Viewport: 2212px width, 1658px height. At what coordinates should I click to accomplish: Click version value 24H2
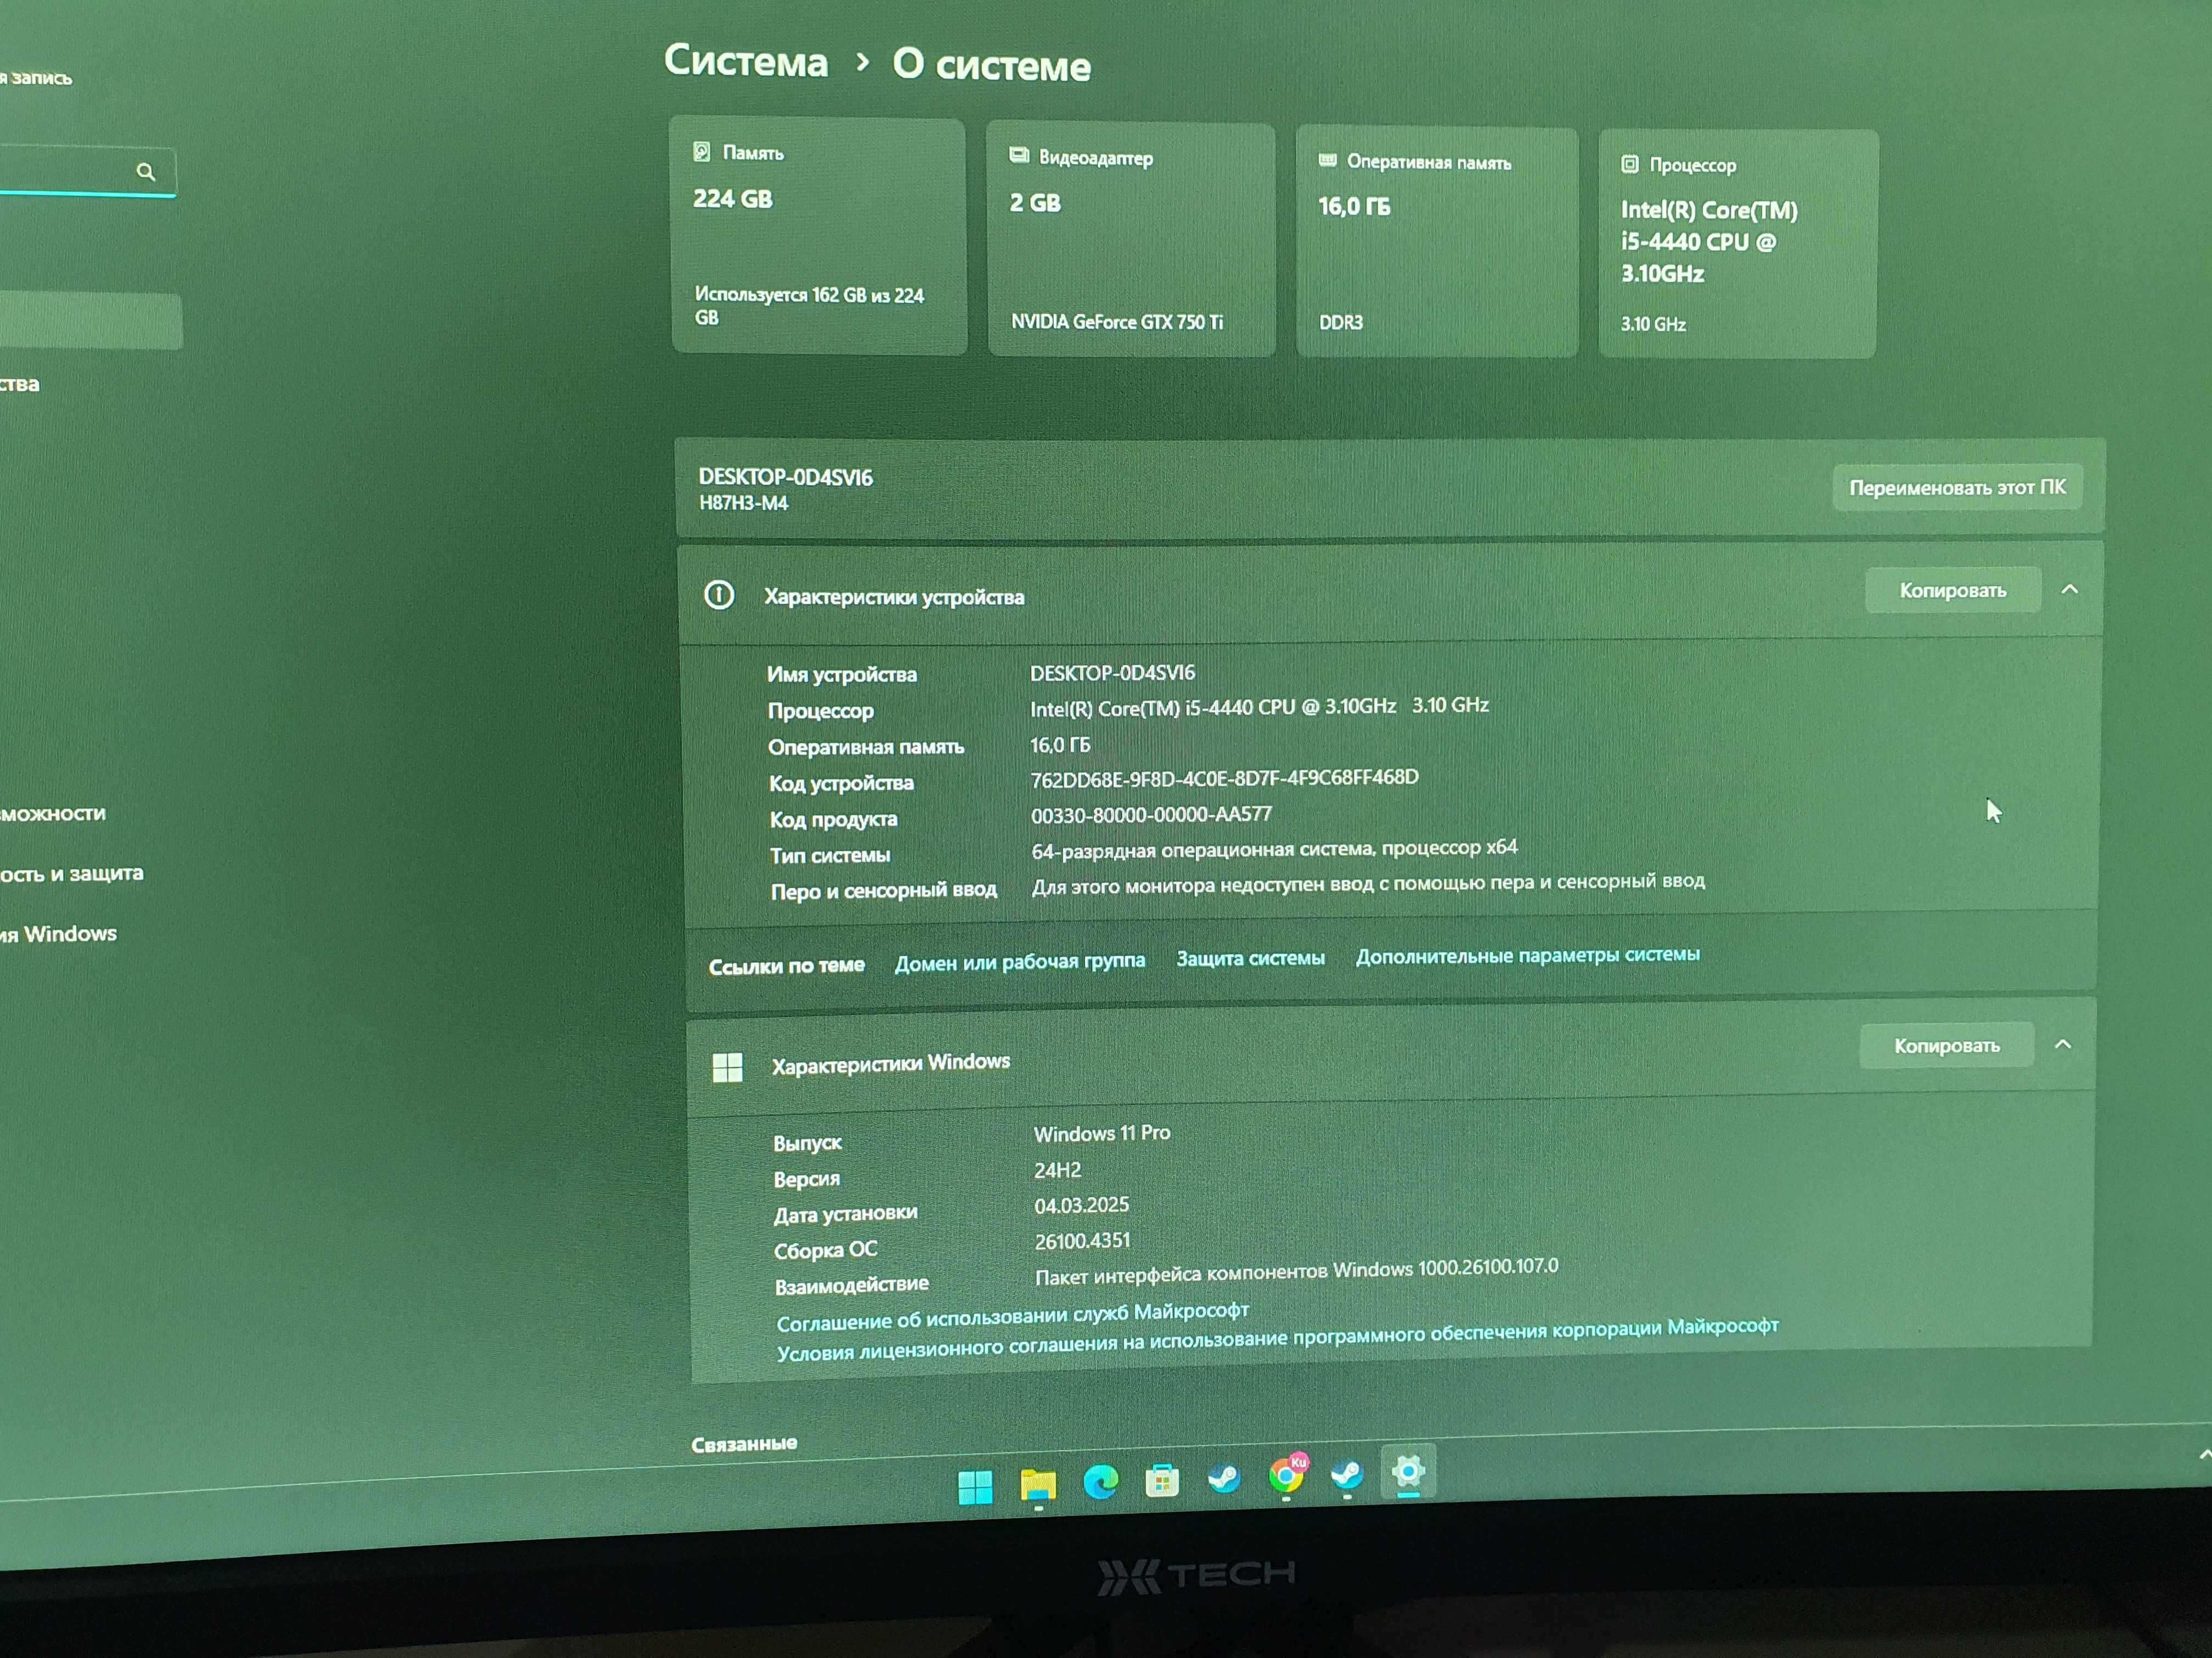1058,1169
